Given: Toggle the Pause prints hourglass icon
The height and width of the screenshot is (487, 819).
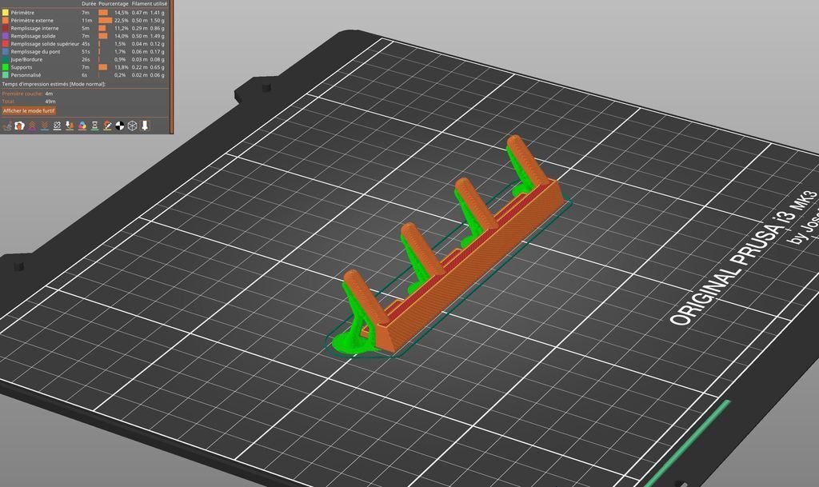Looking at the screenshot, I should (95, 126).
